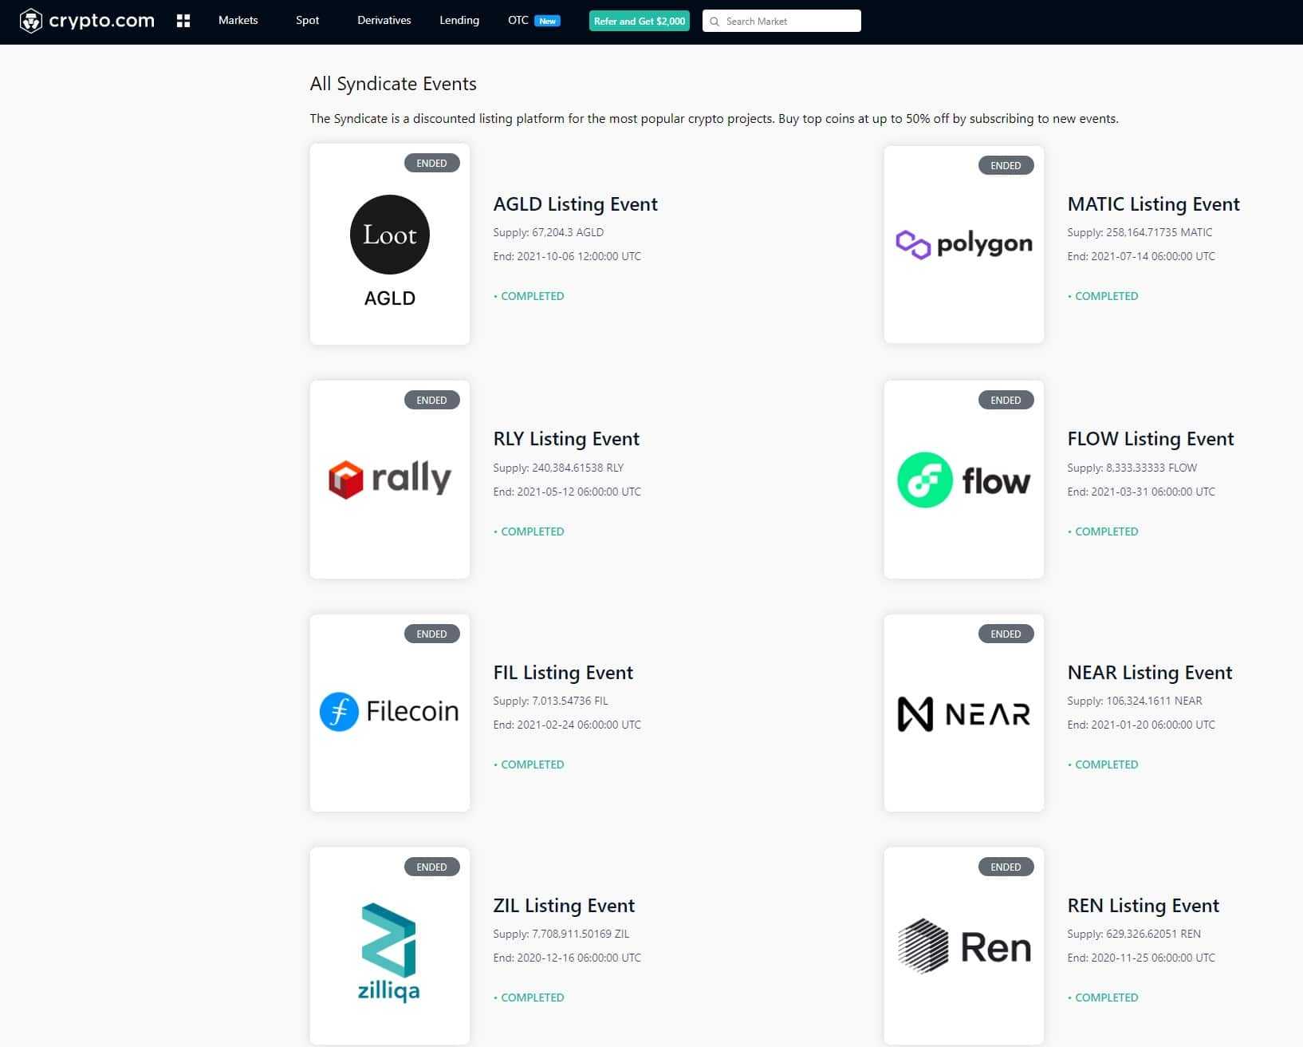Click COMPLETED status under ZIL event
Screen dimensions: 1303x1047
pos(529,998)
